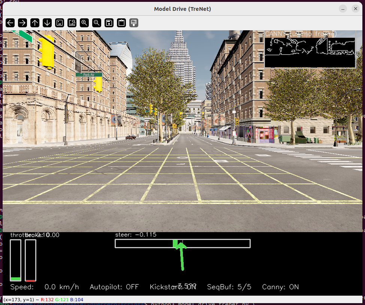The image size is (365, 305).
Task: Zoom out with the magnifier minus icon
Action: coord(97,23)
